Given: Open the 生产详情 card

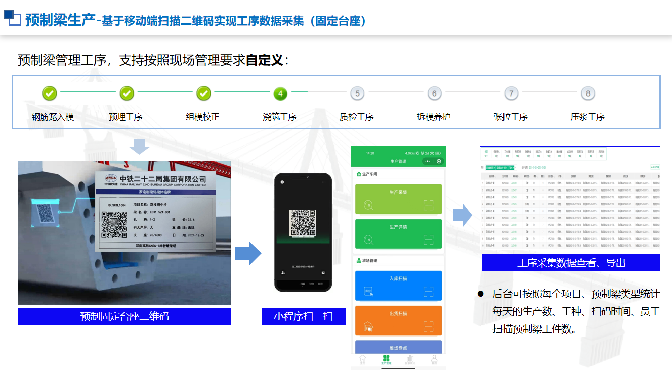Looking at the screenshot, I should click(398, 234).
